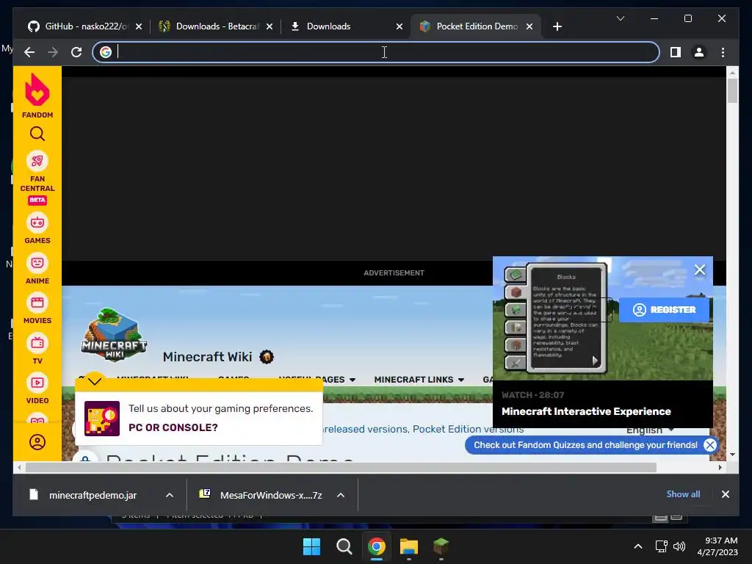Open Minecraft Wiki title link

pyautogui.click(x=207, y=357)
